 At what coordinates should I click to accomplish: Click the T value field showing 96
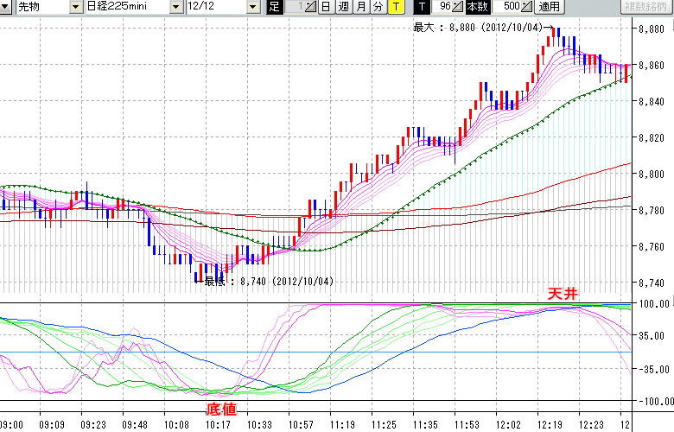pyautogui.click(x=442, y=7)
